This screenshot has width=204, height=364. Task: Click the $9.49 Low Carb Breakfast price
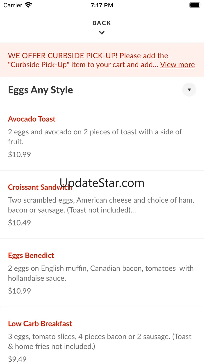pos(17,359)
